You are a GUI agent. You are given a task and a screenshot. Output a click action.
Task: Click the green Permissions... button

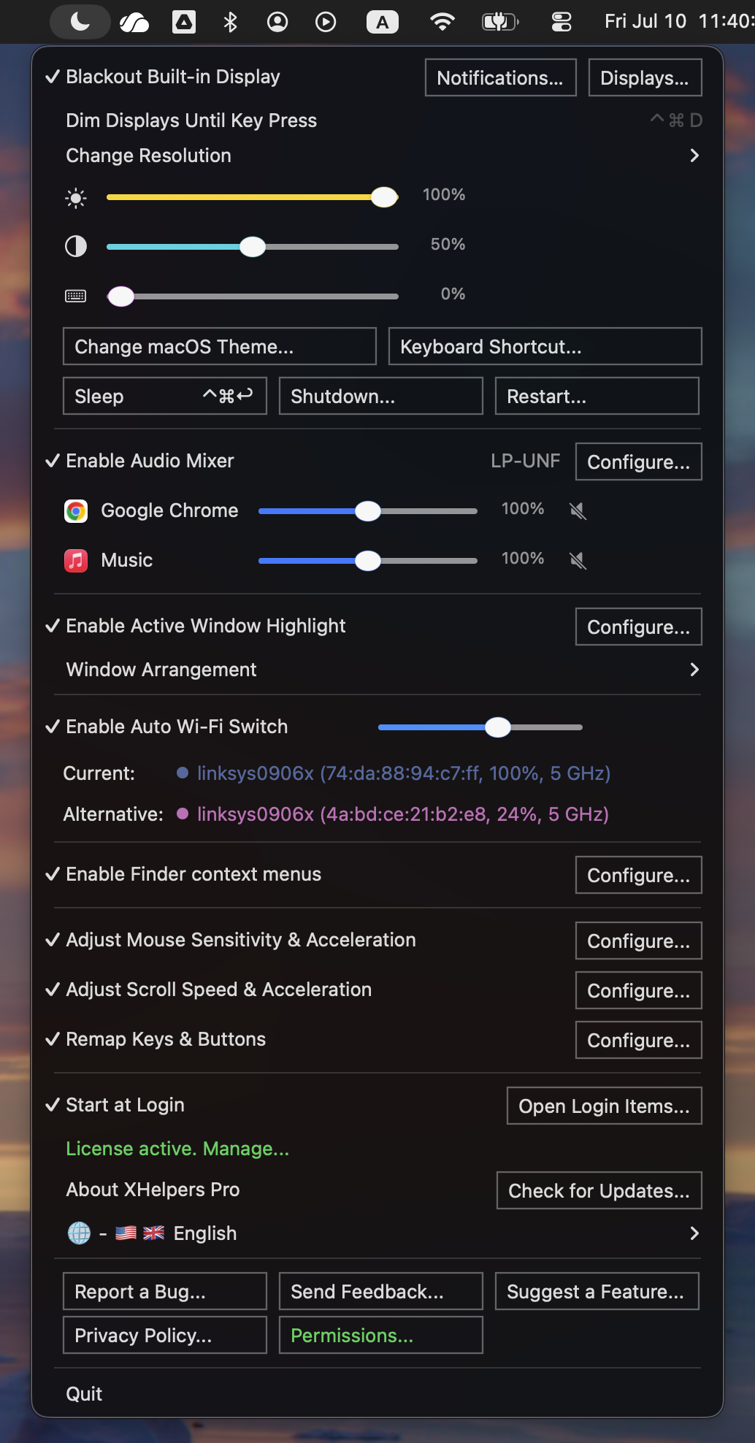pos(381,1335)
